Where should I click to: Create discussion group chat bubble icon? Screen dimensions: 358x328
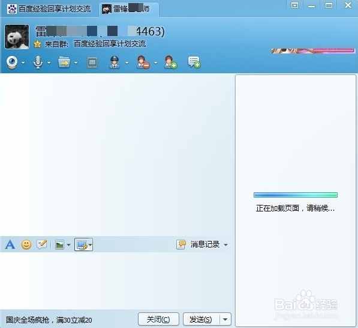[194, 62]
